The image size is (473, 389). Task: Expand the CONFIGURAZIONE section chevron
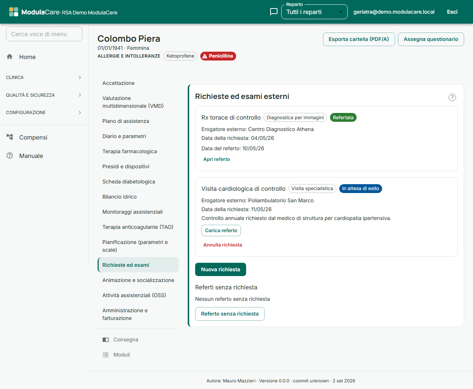(x=80, y=113)
